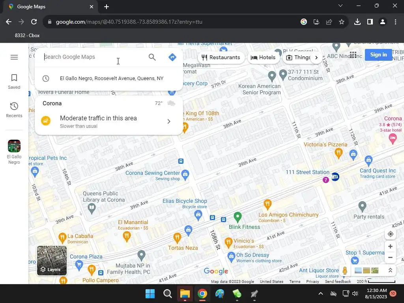The width and height of the screenshot is (404, 303).
Task: Select 111 Street Station MTA icon
Action: pyautogui.click(x=335, y=177)
